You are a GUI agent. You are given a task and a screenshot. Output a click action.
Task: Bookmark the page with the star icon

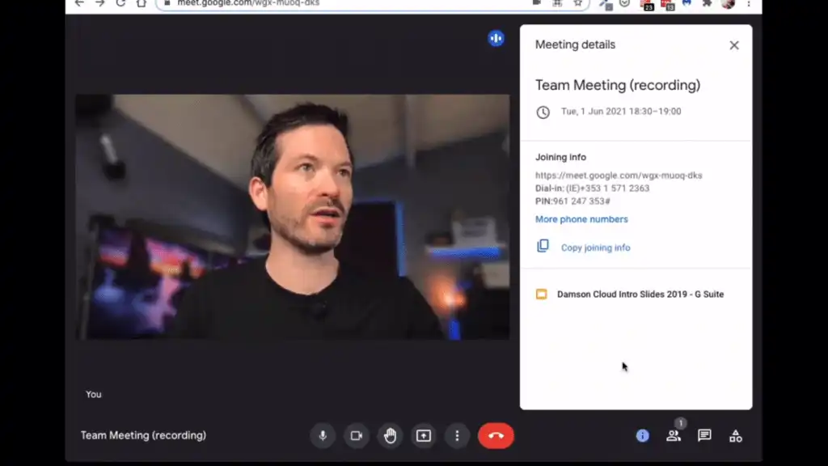pyautogui.click(x=577, y=3)
